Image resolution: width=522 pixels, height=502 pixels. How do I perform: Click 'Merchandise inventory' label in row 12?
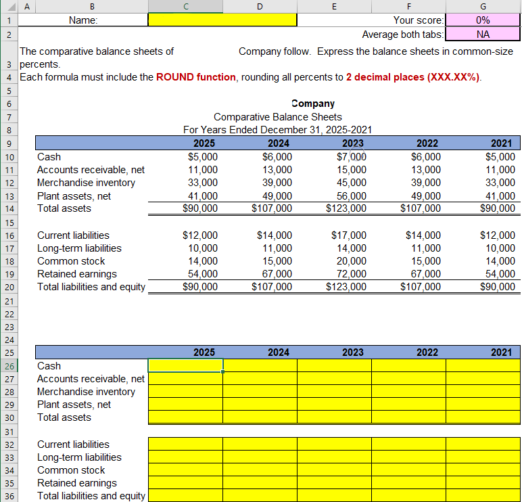(86, 183)
